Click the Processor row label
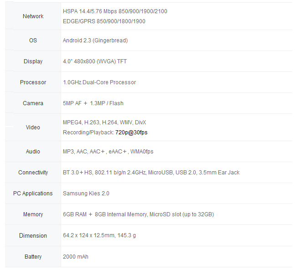The width and height of the screenshot is (300, 270). pos(33,82)
